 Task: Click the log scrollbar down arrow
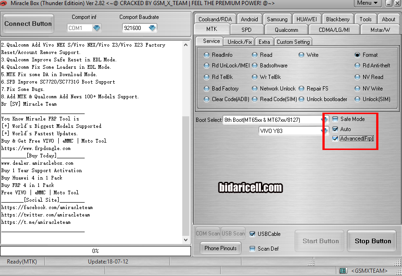point(186,240)
